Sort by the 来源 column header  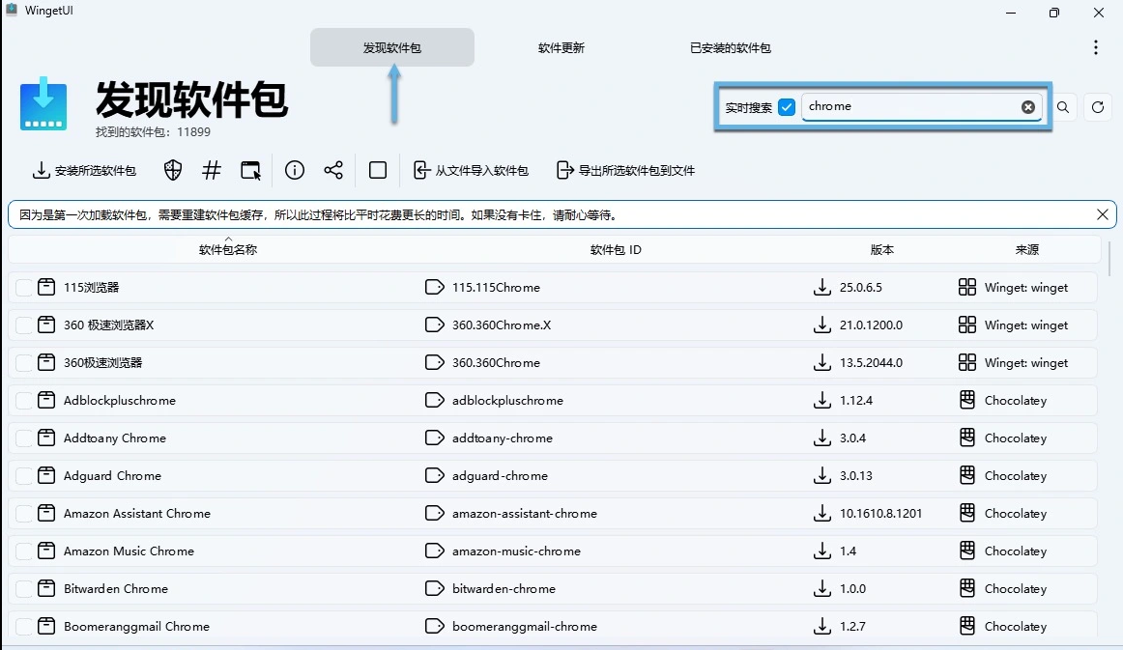click(x=1026, y=249)
